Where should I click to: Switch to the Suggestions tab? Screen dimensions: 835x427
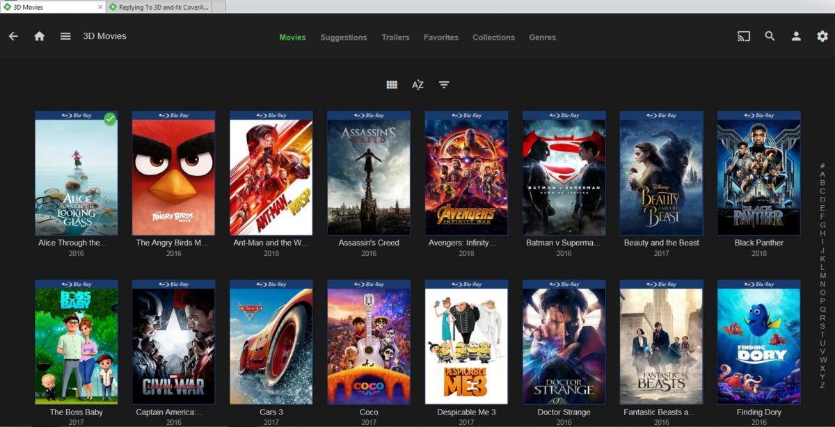tap(344, 38)
